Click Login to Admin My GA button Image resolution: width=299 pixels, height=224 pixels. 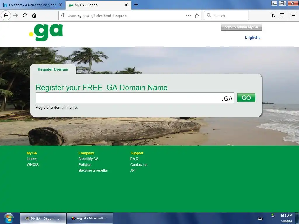[x=241, y=27]
